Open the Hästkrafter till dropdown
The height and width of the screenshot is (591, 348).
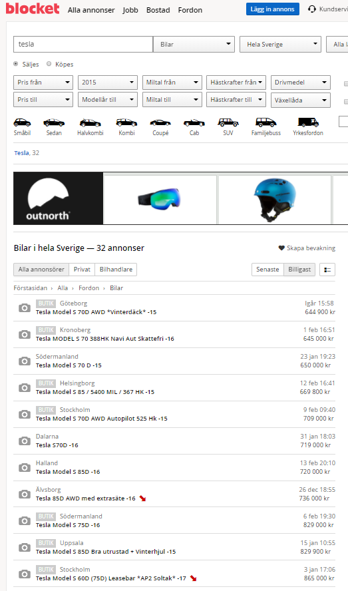pos(236,100)
